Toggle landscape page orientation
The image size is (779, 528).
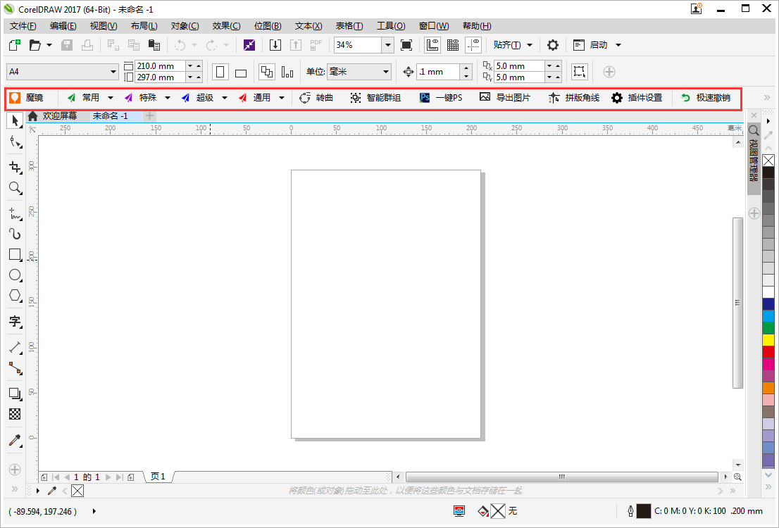tap(241, 73)
